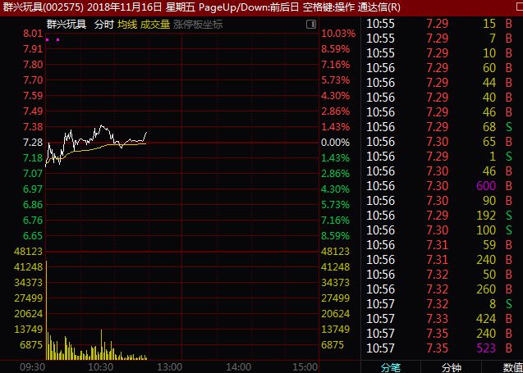Switch to the 分笔 tab
This screenshot has height=373, width=523.
(x=391, y=366)
